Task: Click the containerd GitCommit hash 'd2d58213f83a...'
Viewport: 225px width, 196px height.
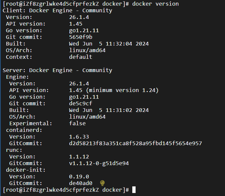Action: [136, 143]
